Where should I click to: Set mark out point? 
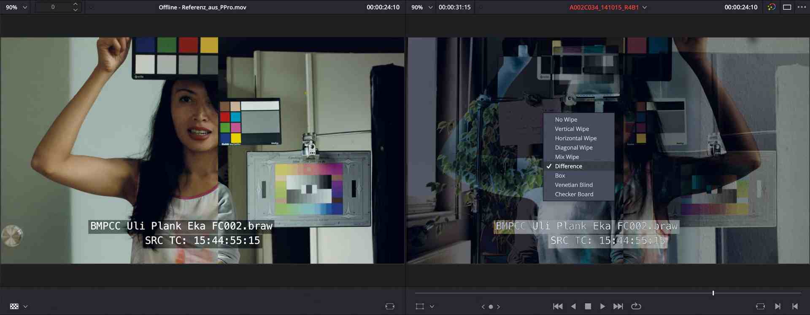click(x=795, y=306)
